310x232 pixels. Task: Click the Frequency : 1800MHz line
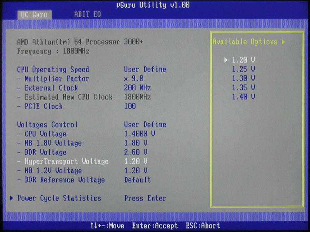[53, 51]
